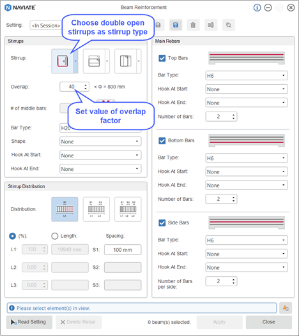Open dropdown arrow of first stirrup type
This screenshot has width=299, height=336.
tap(75, 61)
